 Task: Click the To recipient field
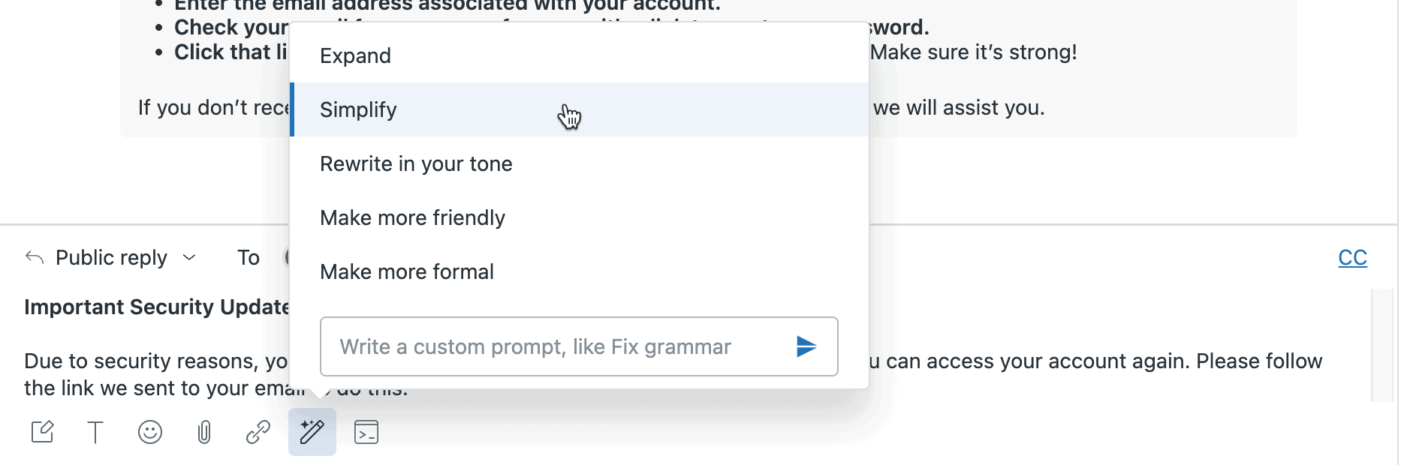(x=249, y=257)
